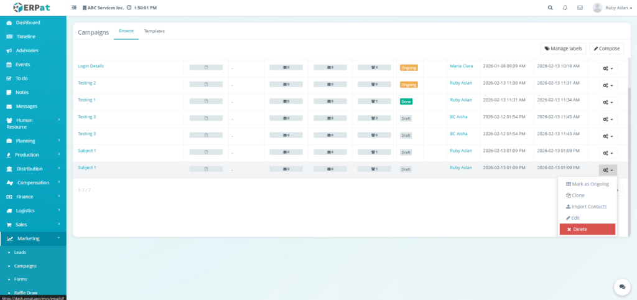
Task: Choose Mark as Ongoing in the menu
Action: point(587,184)
